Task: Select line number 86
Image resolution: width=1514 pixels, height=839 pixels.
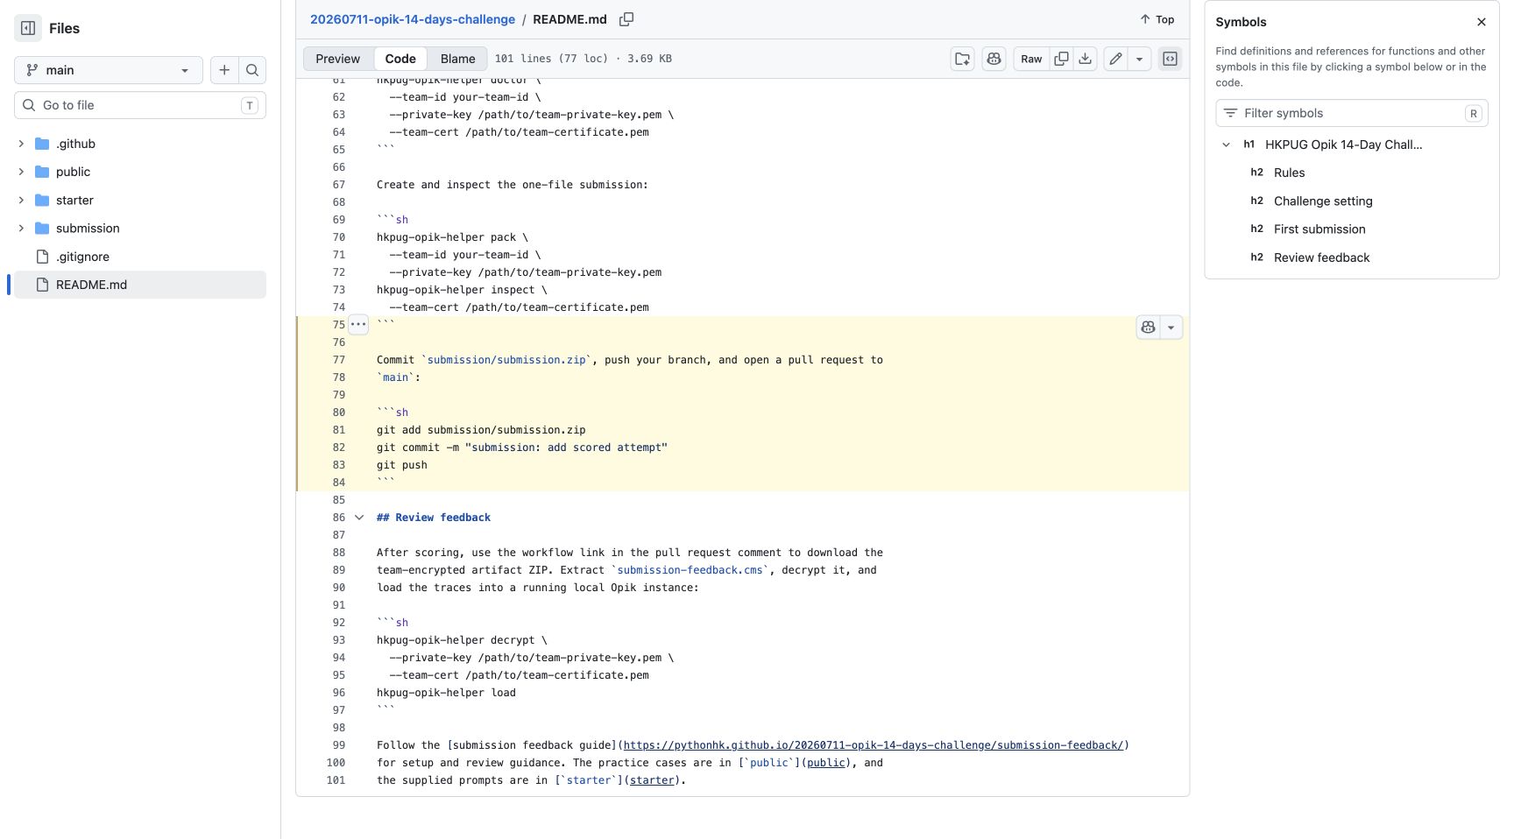Action: tap(338, 518)
